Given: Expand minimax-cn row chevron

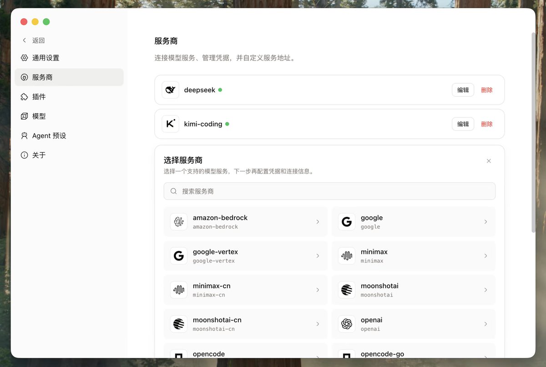Looking at the screenshot, I should [318, 290].
